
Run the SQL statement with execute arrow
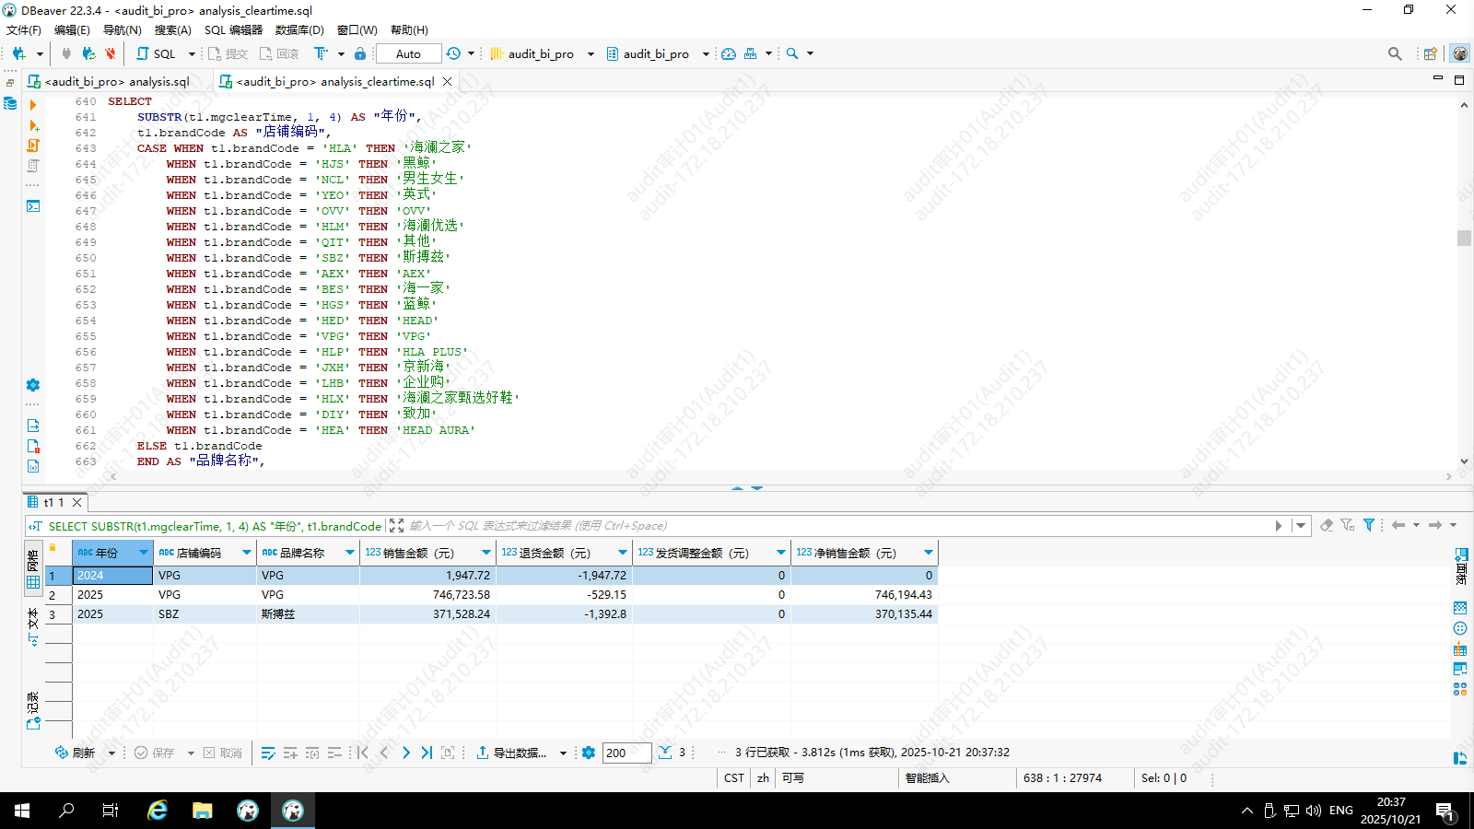point(33,105)
